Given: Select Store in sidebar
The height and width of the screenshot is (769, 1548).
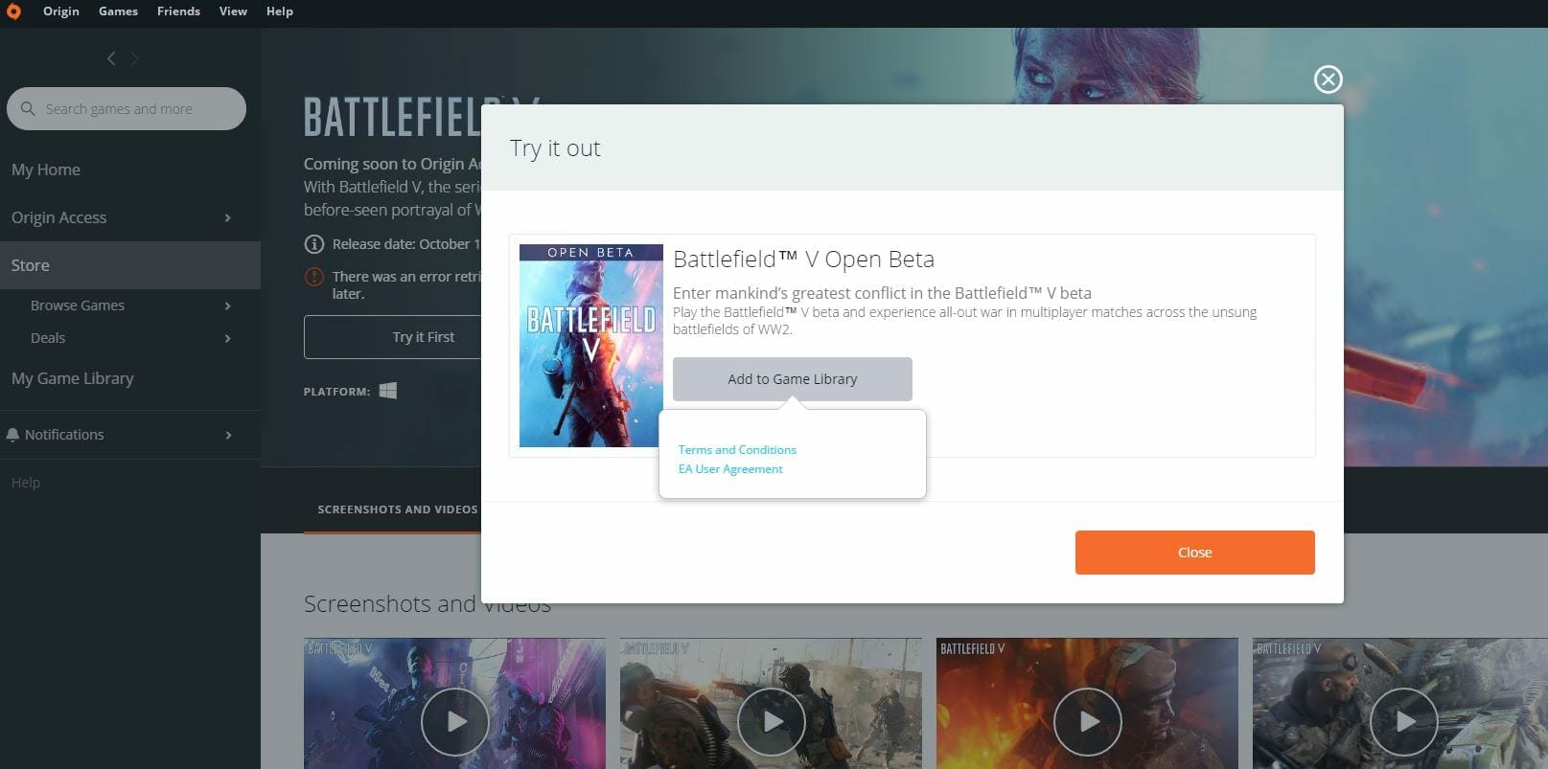Looking at the screenshot, I should tap(130, 265).
